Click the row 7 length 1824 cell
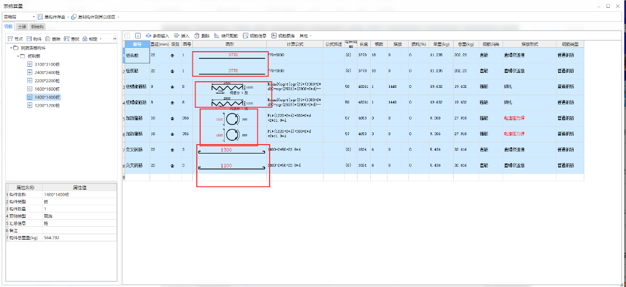 pyautogui.click(x=364, y=150)
